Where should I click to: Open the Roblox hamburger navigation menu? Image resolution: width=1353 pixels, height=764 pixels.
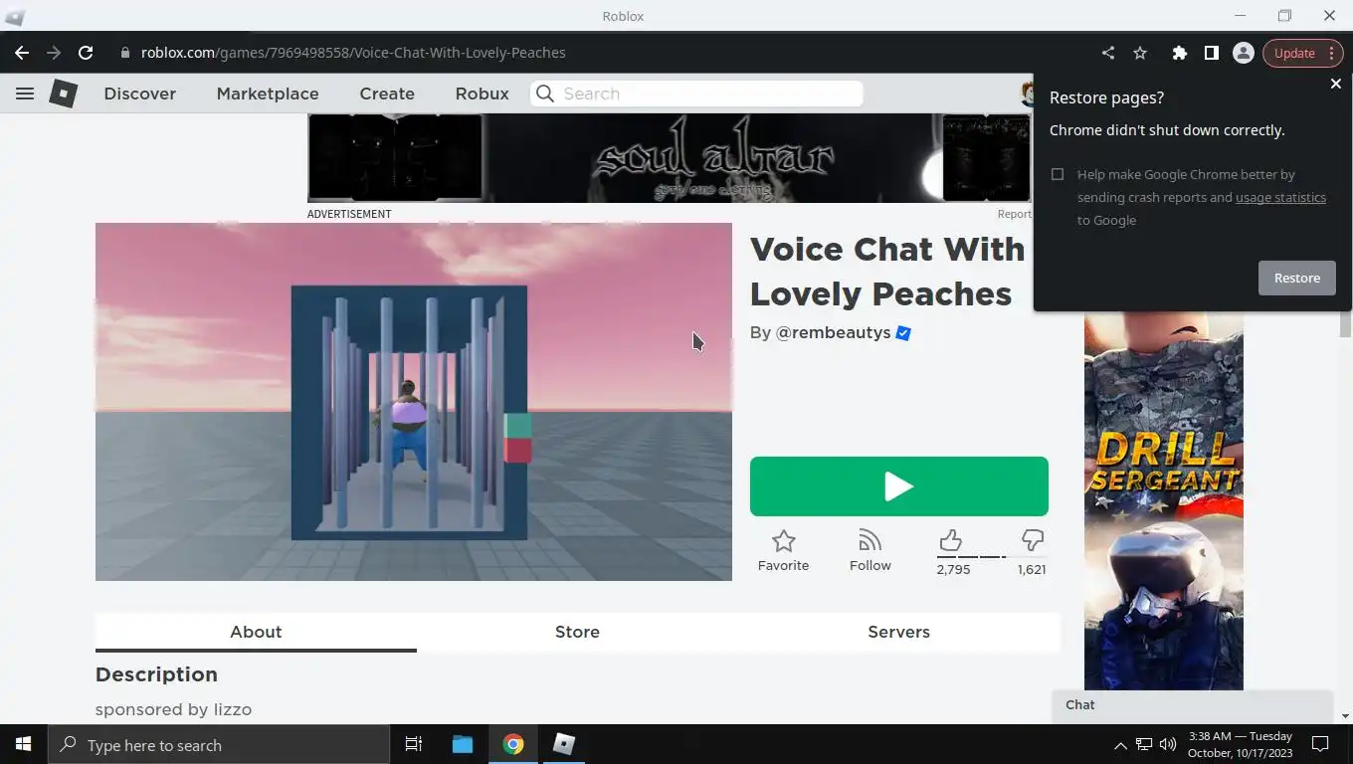(x=25, y=94)
